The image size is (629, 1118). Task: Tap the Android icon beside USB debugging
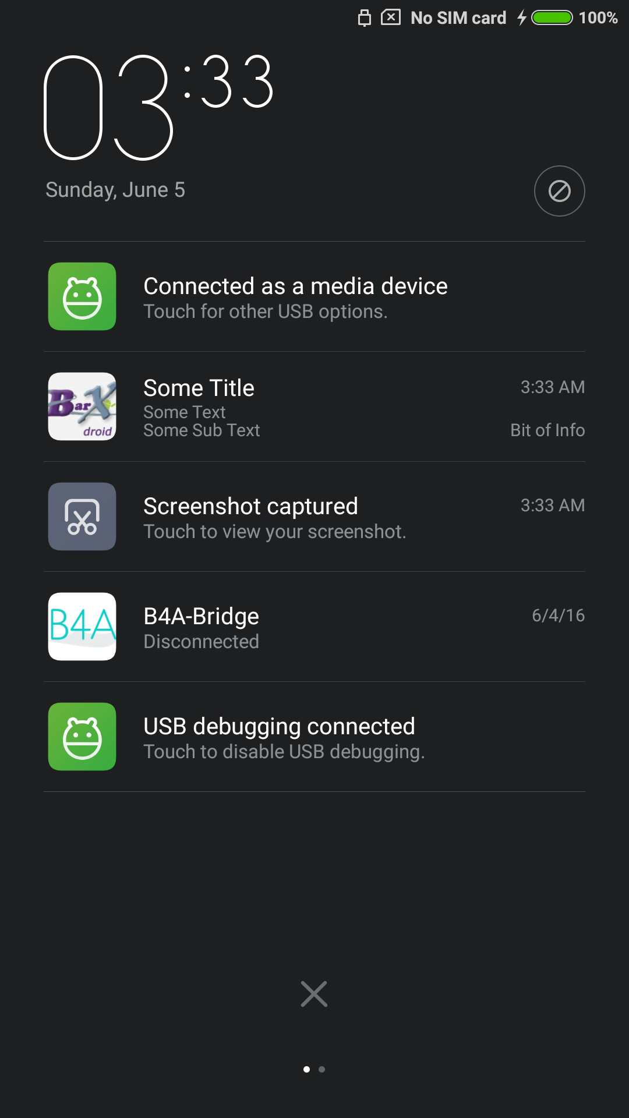(82, 737)
